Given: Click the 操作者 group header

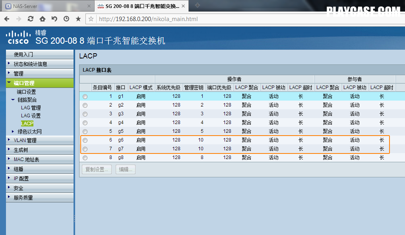Looking at the screenshot, I should pos(234,79).
